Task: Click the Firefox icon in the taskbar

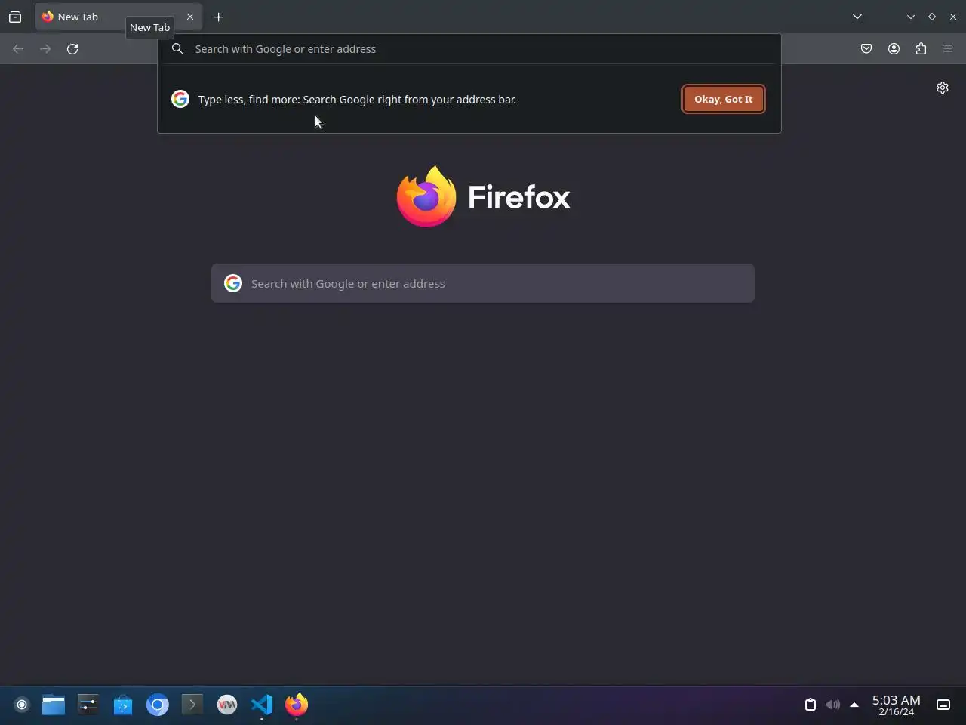Action: 297,705
